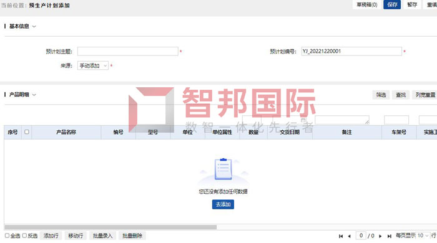Click the 车架号 column header

point(399,132)
